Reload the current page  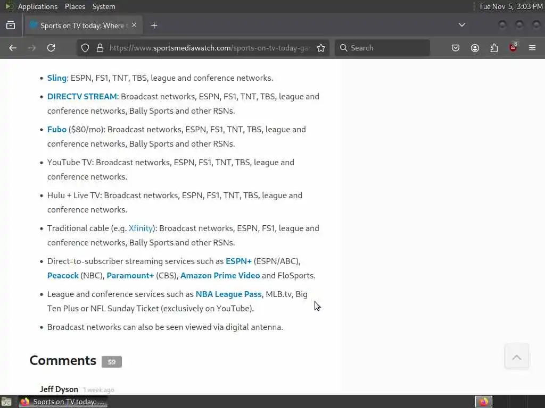coord(51,48)
